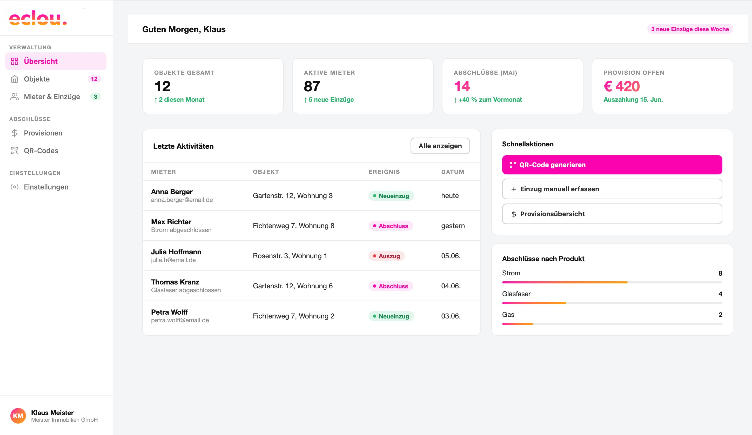
Task: Click the Auszug tag for Julia Hoffmann
Action: coord(386,256)
